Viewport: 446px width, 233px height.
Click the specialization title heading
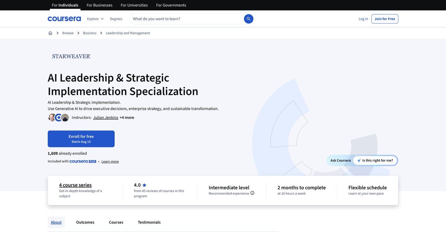pyautogui.click(x=123, y=84)
